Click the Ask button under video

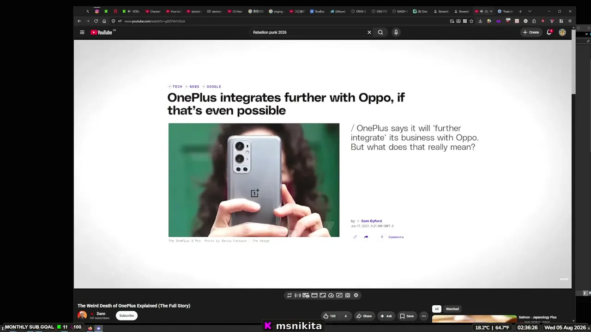386,316
